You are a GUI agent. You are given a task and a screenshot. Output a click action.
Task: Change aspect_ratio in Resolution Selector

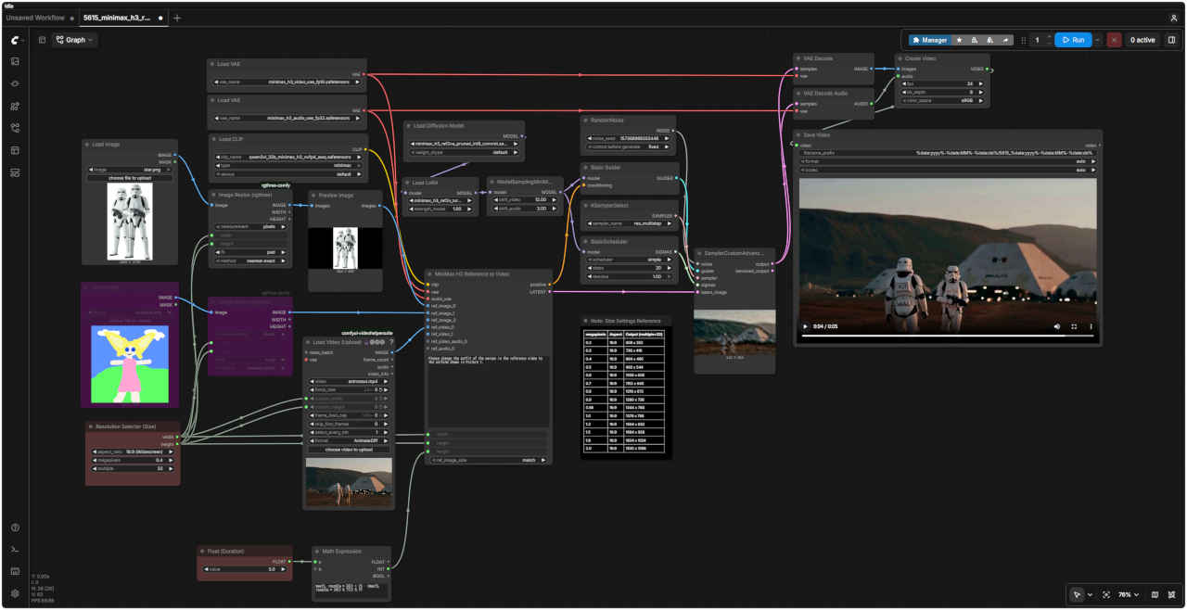(132, 451)
